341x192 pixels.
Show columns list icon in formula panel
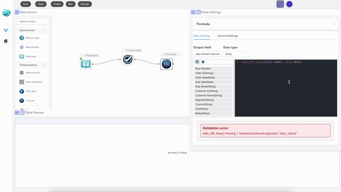click(x=197, y=62)
